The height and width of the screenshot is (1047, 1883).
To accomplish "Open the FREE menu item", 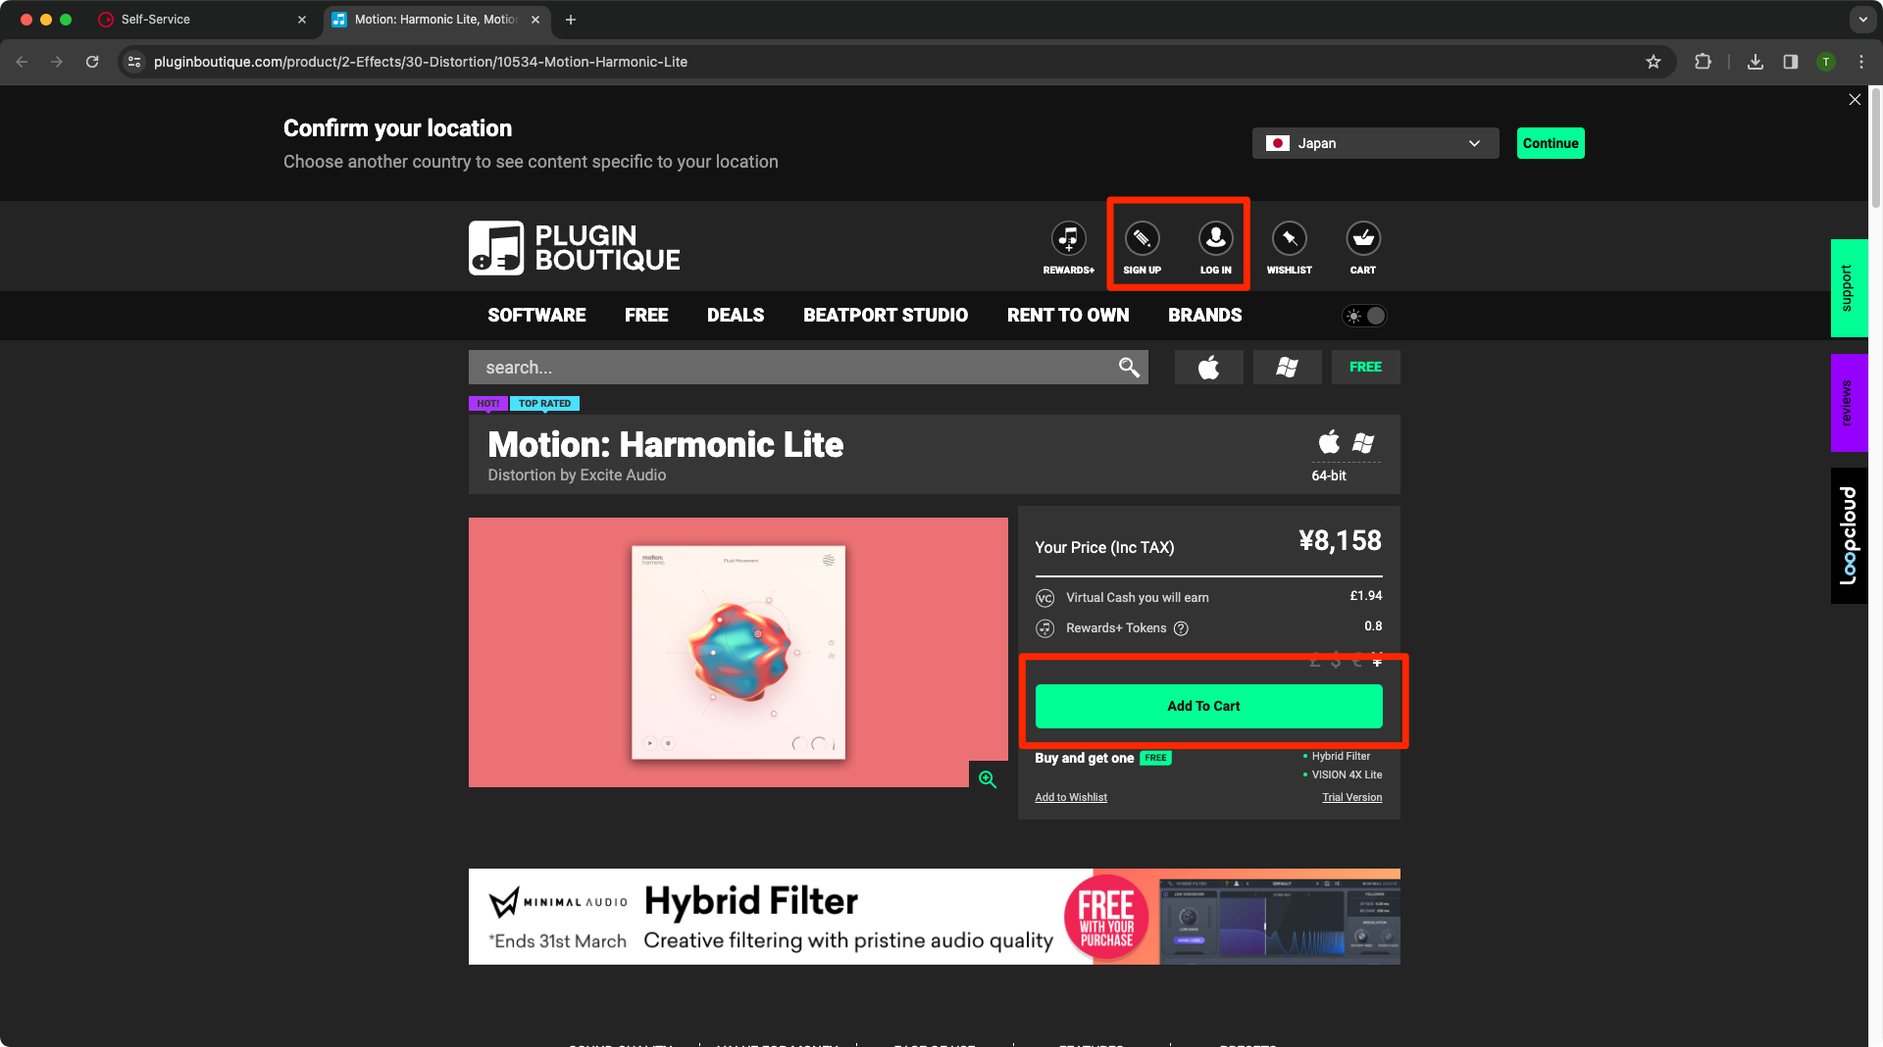I will (646, 316).
